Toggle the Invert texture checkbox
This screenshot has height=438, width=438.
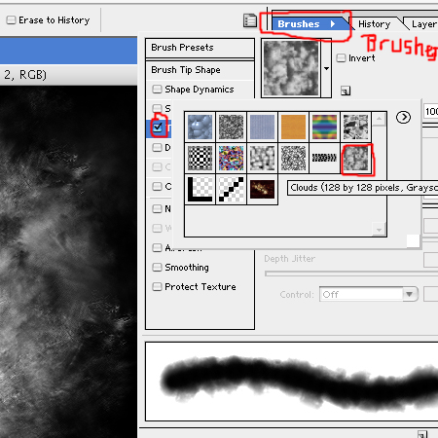(341, 58)
